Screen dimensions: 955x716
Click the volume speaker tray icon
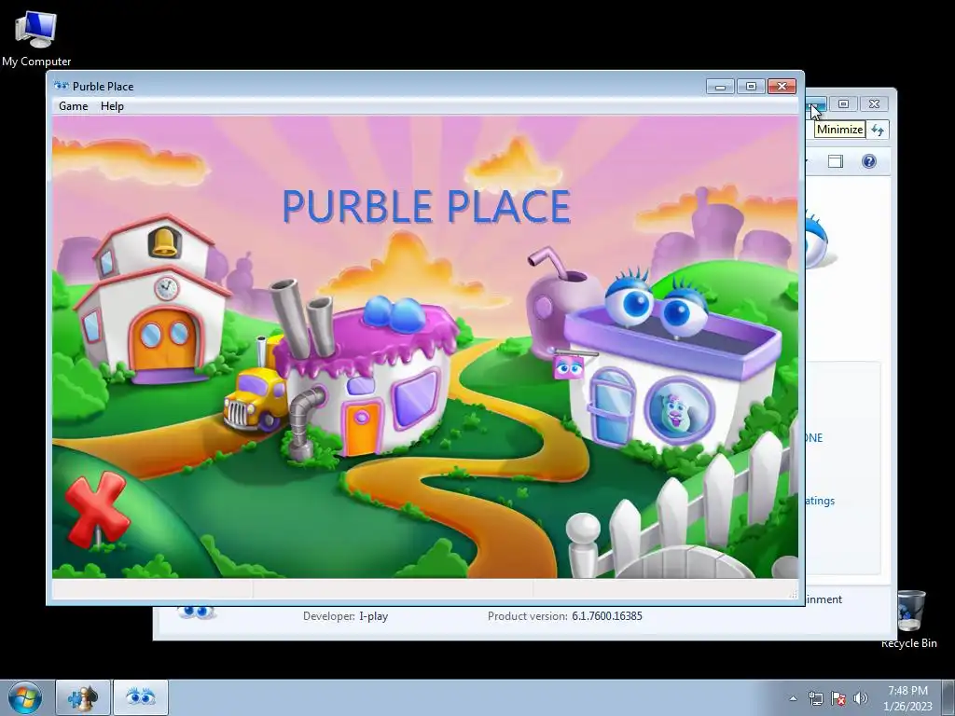[x=861, y=698]
